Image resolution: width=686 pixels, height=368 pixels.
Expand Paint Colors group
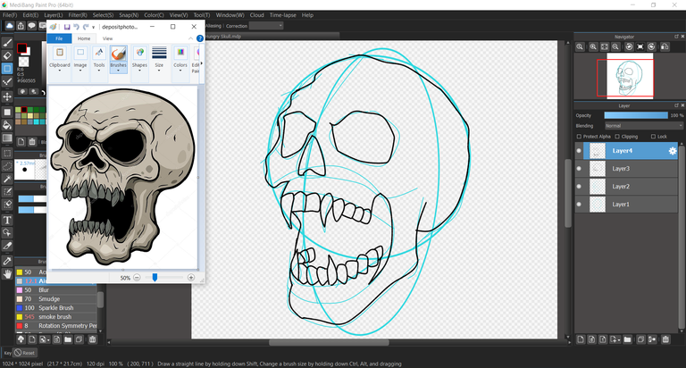(x=180, y=59)
